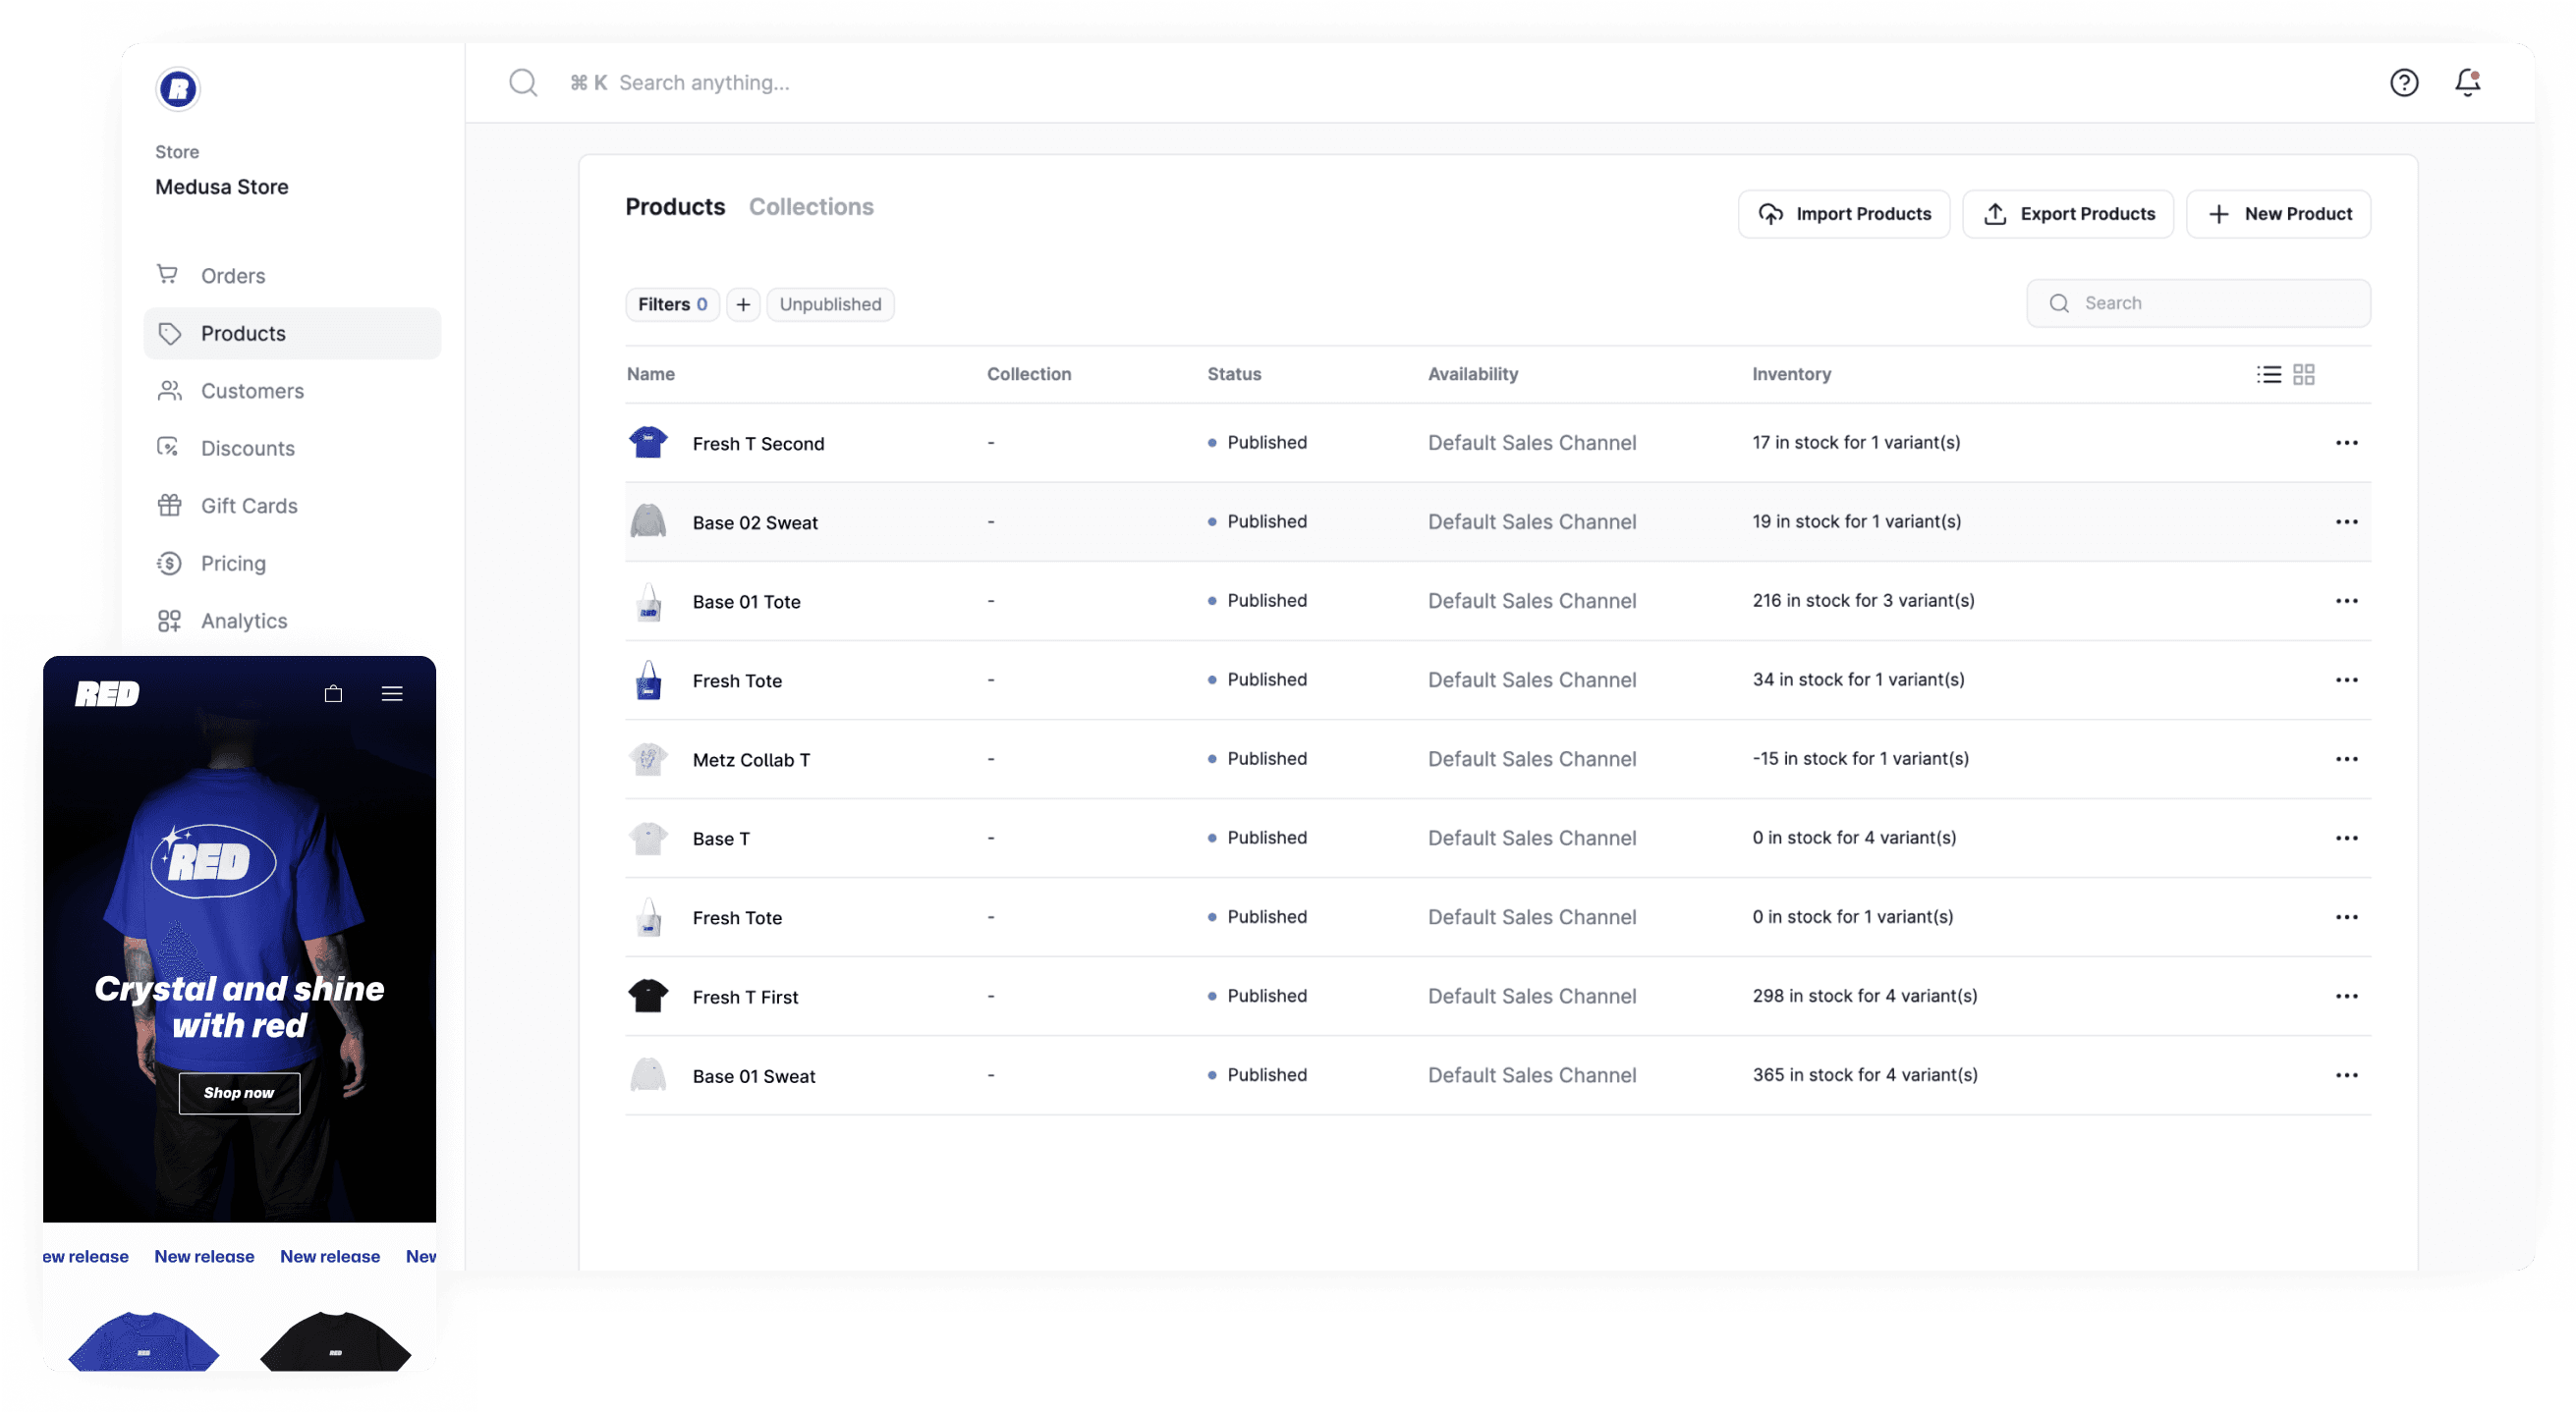Open the Orders section via cart icon
The width and height of the screenshot is (2576, 1412).
(x=169, y=275)
